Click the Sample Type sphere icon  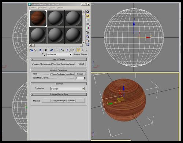point(87,12)
